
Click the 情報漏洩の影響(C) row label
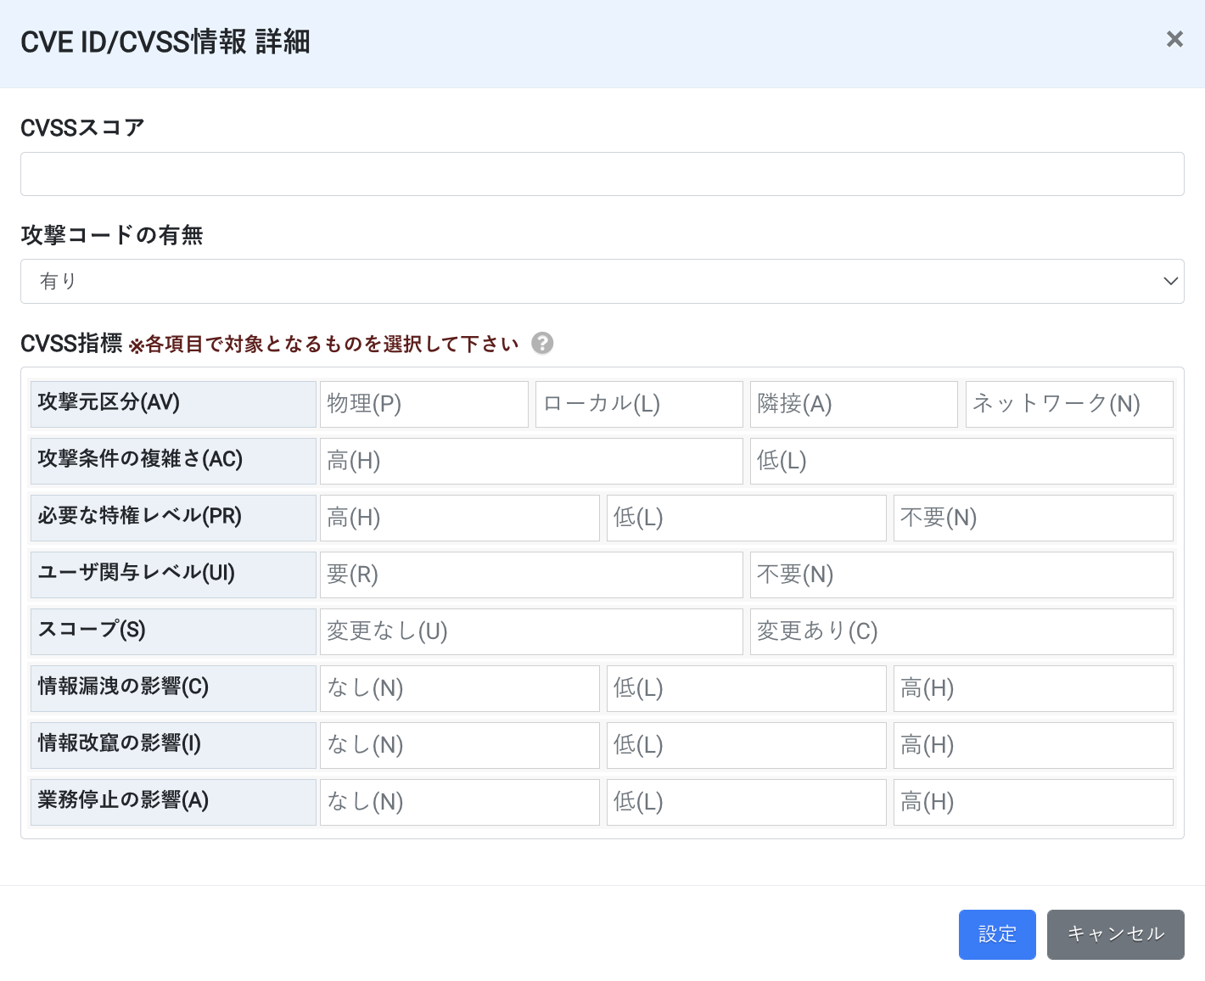tap(173, 688)
